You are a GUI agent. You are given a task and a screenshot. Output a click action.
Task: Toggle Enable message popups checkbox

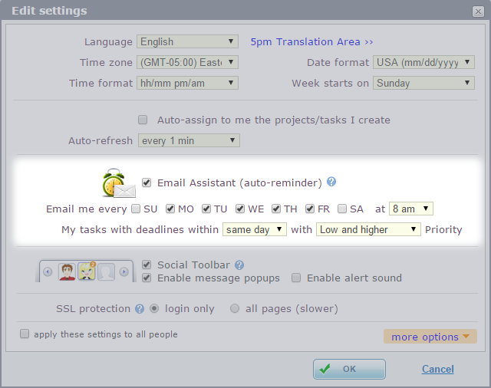147,278
